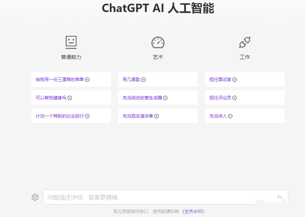Screen dimensions: 305x217
Task: Click the 艺术 category label
Action: click(158, 57)
